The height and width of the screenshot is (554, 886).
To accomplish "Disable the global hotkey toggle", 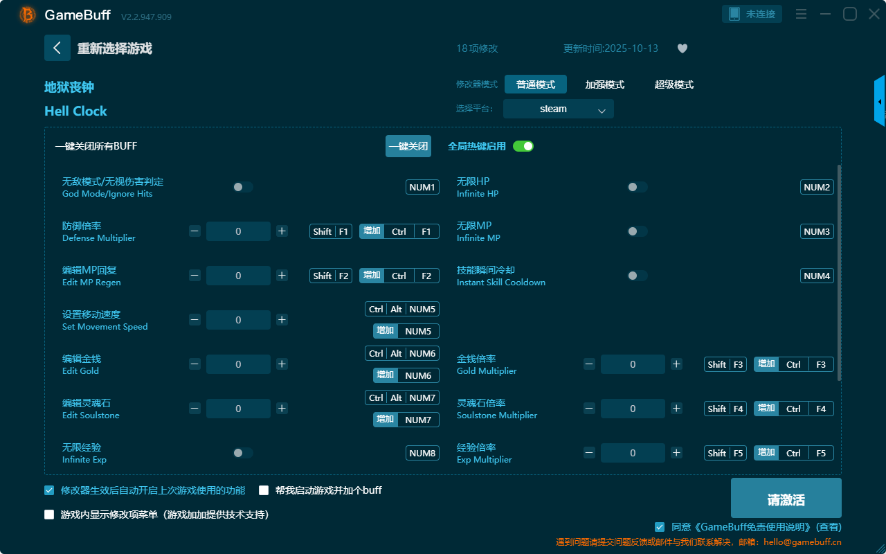I will 523,146.
